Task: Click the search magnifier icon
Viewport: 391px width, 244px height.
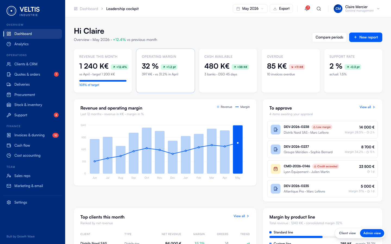Action: (x=319, y=9)
